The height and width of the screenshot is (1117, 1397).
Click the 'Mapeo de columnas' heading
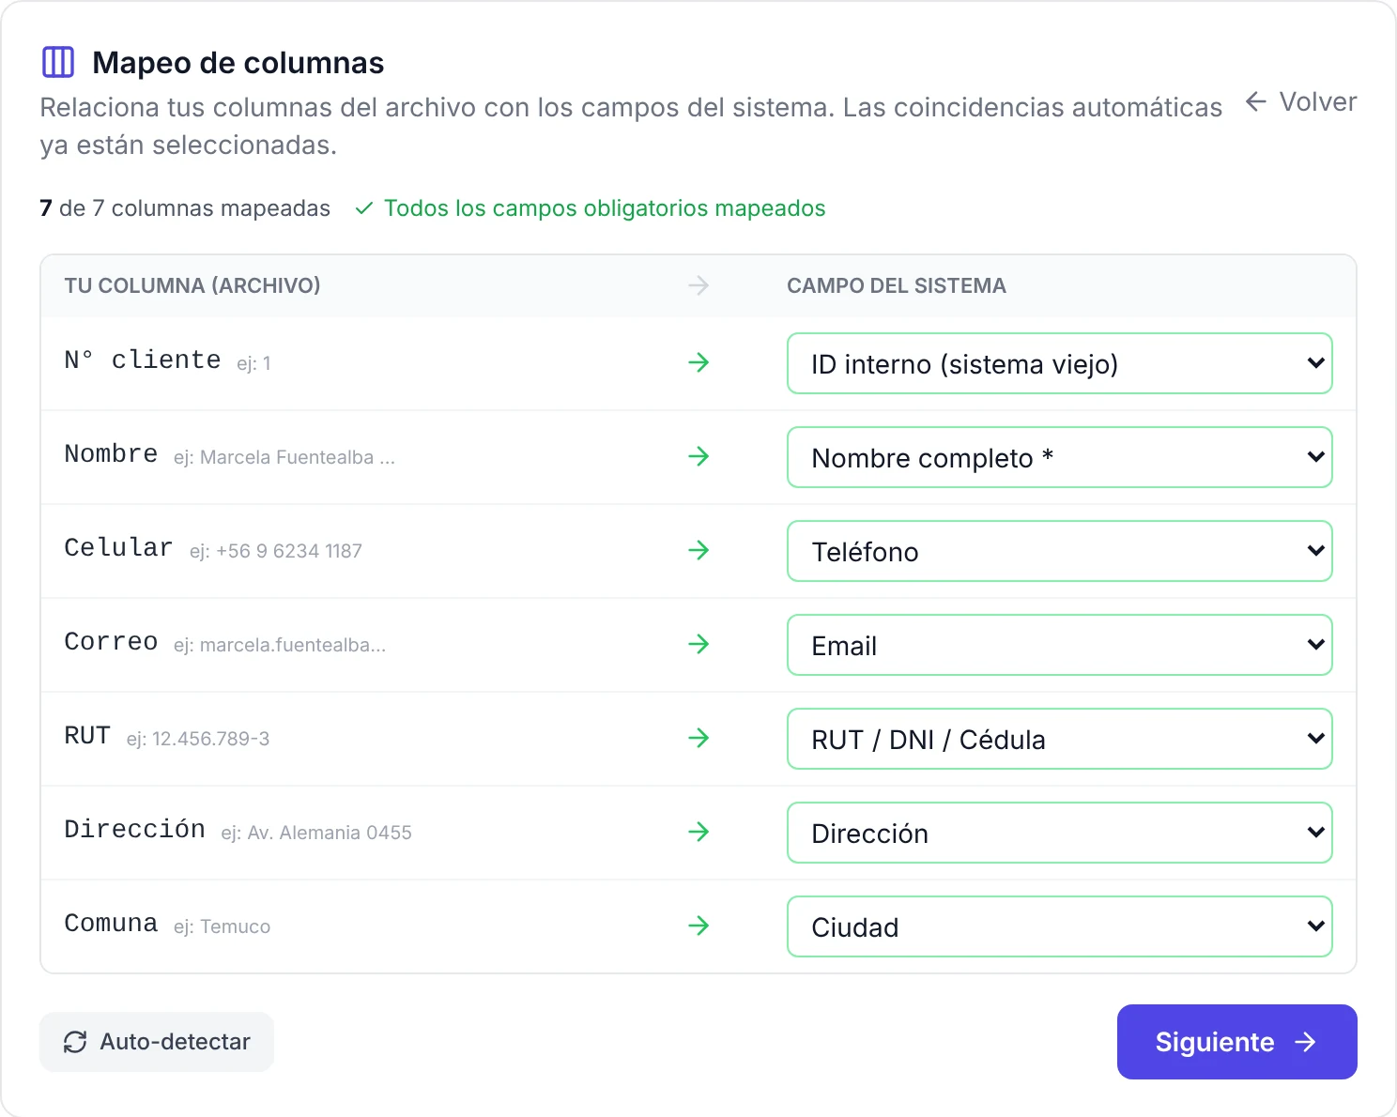[x=238, y=63]
